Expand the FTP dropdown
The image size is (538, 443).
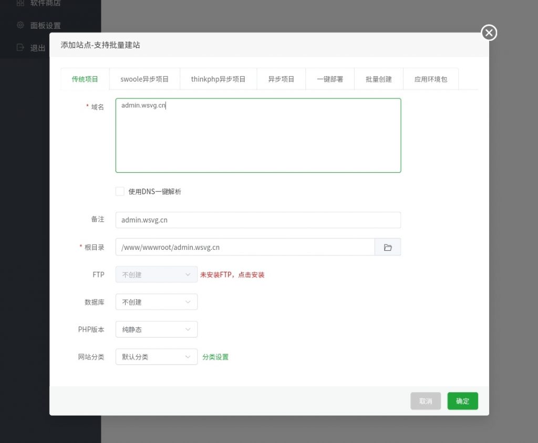[x=156, y=275]
